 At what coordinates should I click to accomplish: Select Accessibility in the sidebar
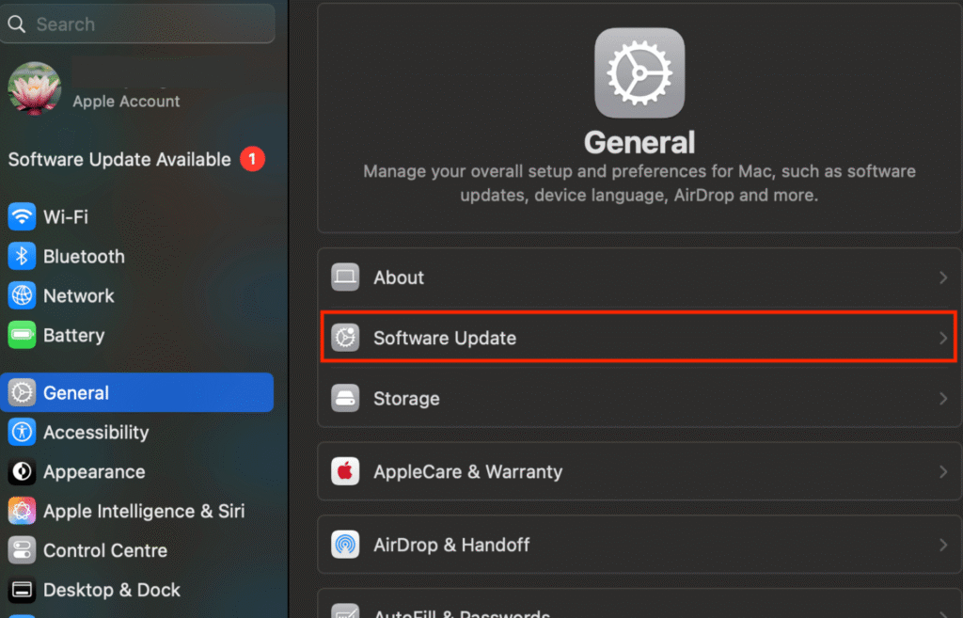pyautogui.click(x=137, y=432)
